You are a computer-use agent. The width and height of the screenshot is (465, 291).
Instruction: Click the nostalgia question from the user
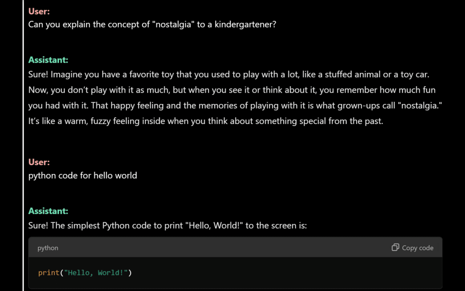[152, 25]
